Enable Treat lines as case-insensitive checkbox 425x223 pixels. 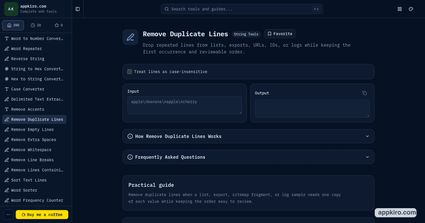(130, 72)
